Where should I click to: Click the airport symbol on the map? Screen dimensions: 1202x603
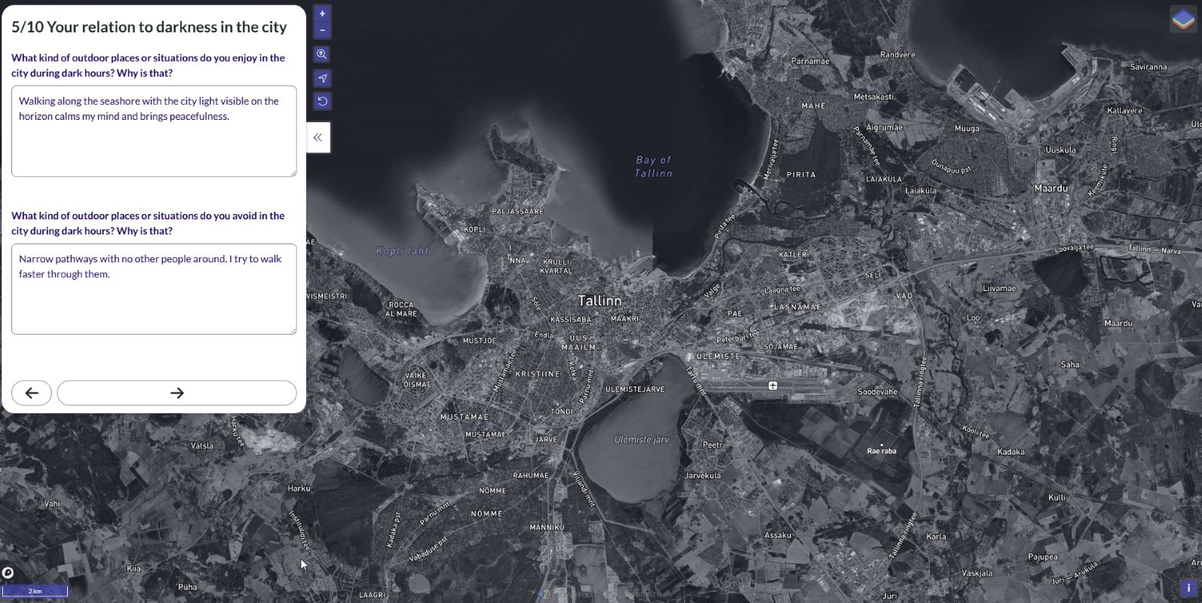coord(772,385)
